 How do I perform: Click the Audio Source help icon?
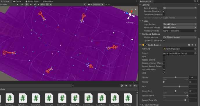point(189,45)
